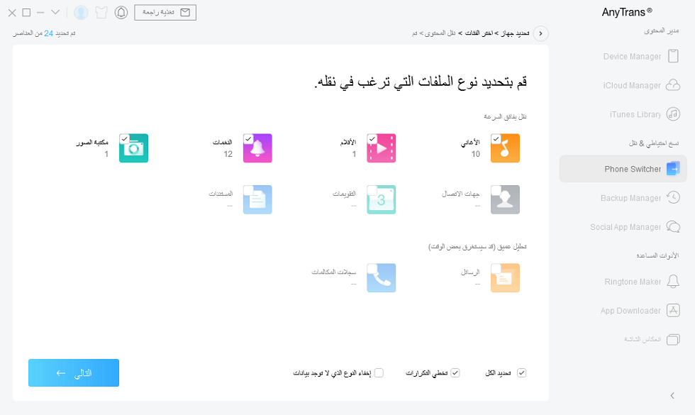Screen dimensions: 695x415
Task: Select the Contacts (جهات الاتصال) icon
Action: (505, 200)
